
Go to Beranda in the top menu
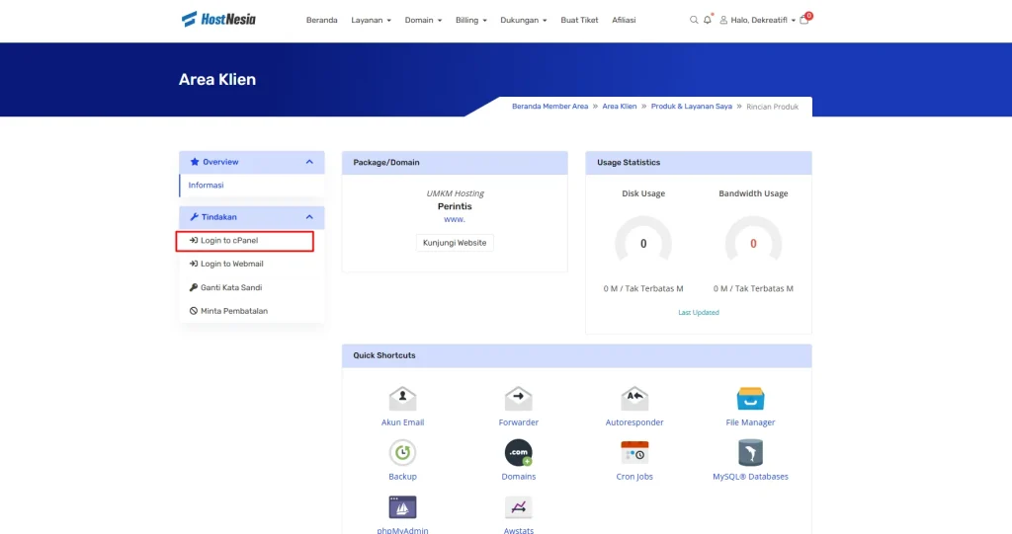(321, 20)
